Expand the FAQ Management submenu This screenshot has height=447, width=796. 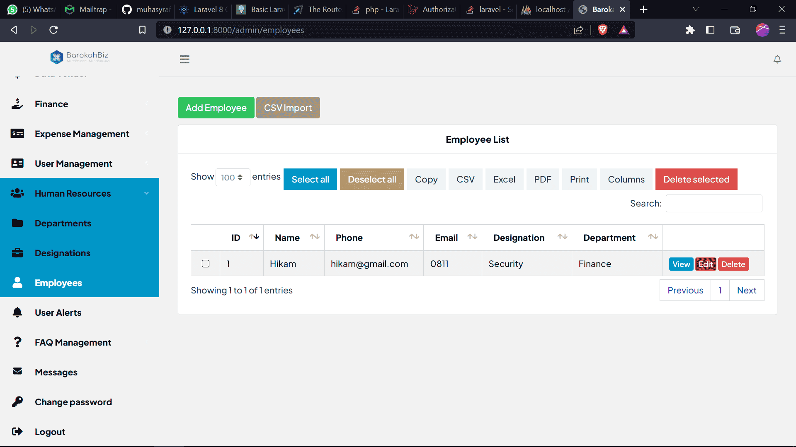pos(146,342)
